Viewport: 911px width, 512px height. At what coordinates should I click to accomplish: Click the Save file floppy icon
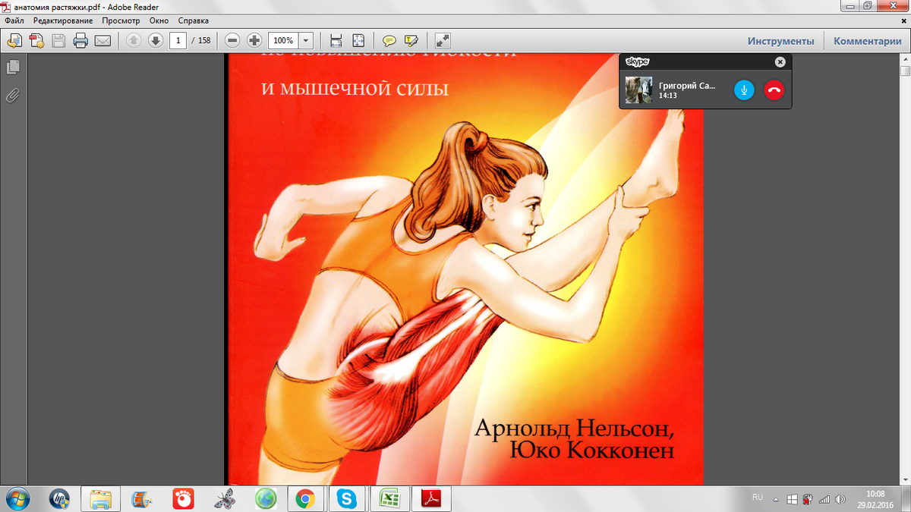(58, 40)
